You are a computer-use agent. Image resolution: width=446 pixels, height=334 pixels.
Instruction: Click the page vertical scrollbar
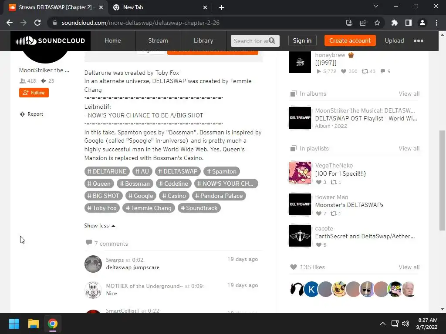tap(442, 180)
